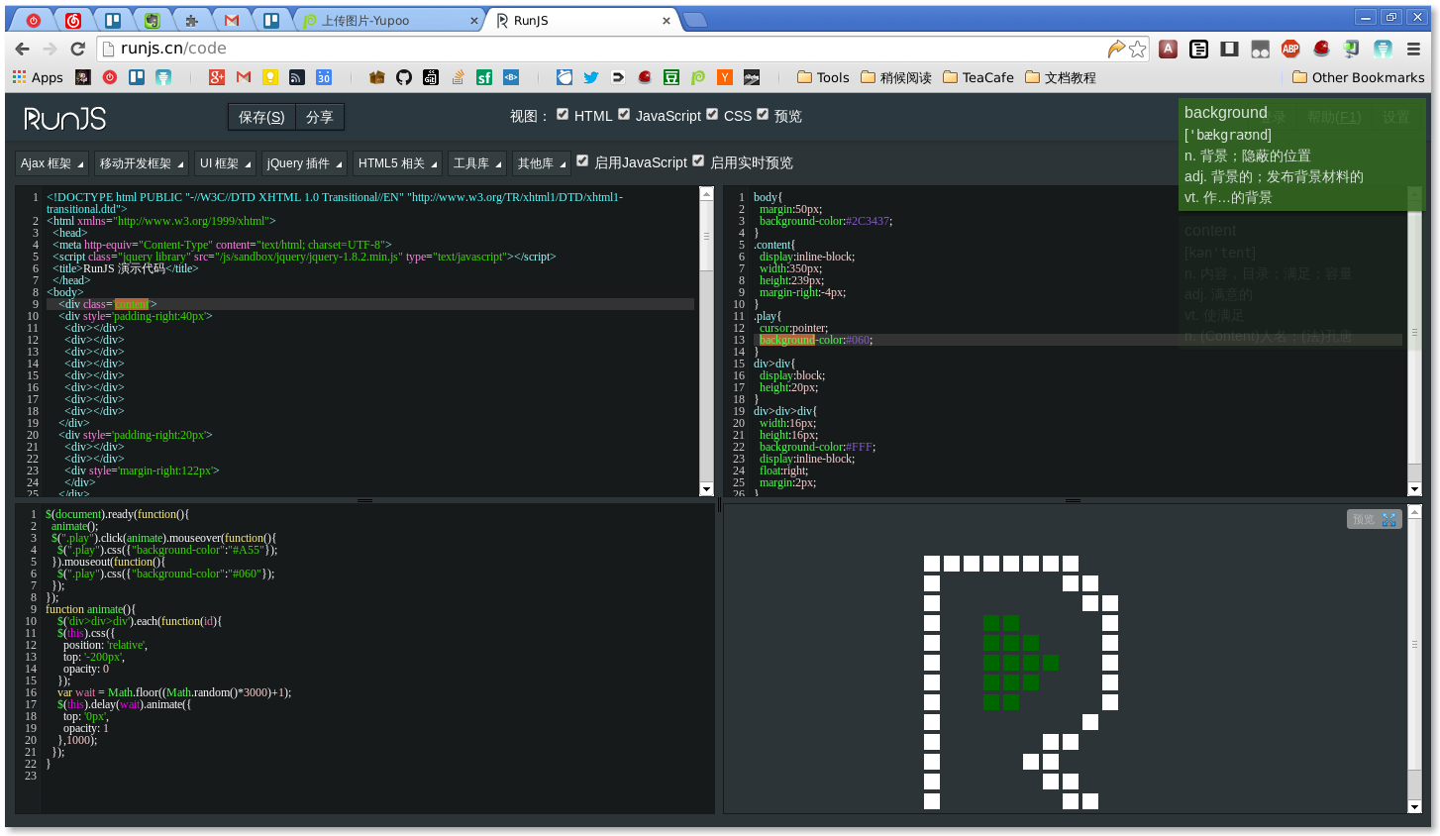Screen dimensions: 1440x836
Task: Click the highlighted background word in CSS line 13
Action: click(x=787, y=340)
